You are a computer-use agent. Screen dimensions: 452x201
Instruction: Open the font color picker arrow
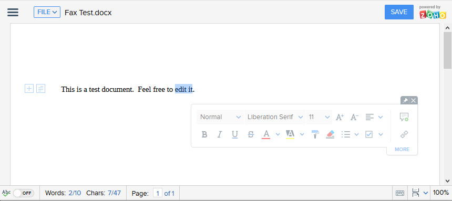[278, 134]
